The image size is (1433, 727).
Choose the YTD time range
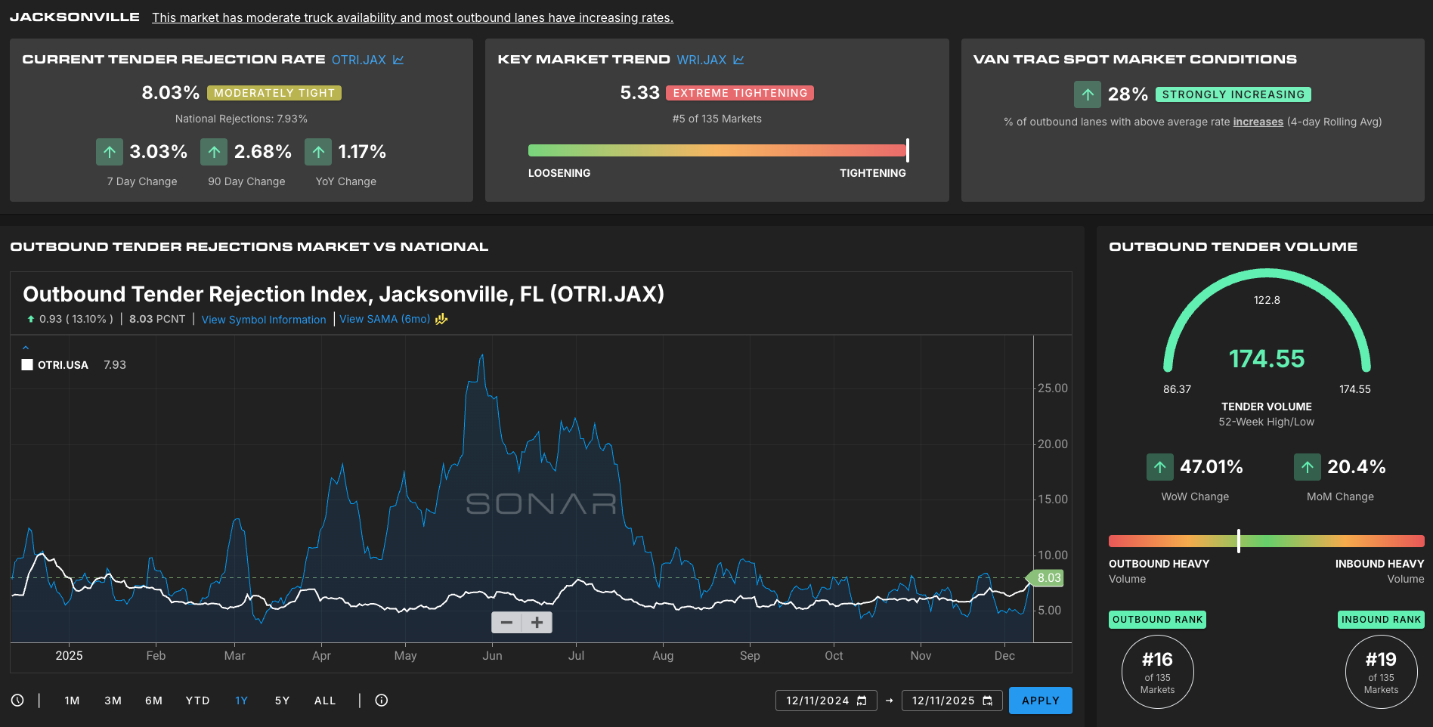pyautogui.click(x=197, y=701)
